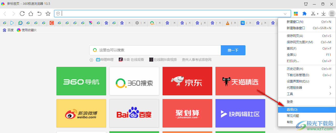Go to the home page icon
The height and width of the screenshot is (133, 336).
pyautogui.click(x=31, y=14)
